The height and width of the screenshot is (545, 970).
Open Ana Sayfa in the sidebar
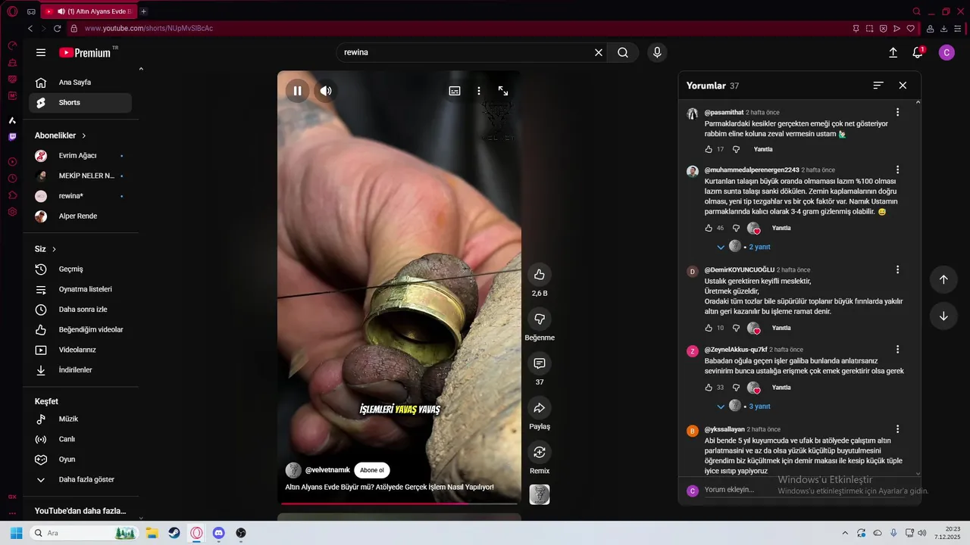point(80,83)
